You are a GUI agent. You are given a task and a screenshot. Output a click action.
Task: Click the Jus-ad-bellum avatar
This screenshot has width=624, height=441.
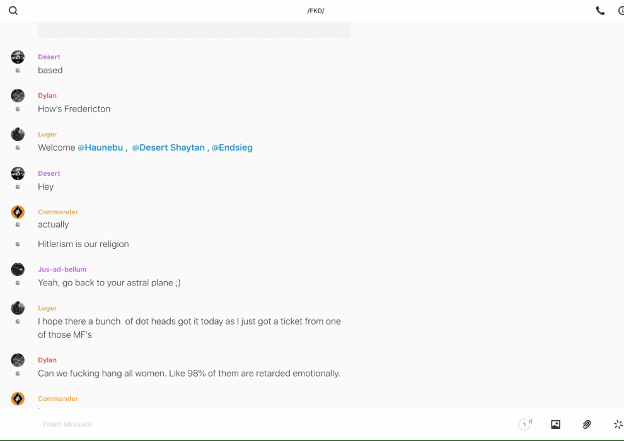point(18,270)
